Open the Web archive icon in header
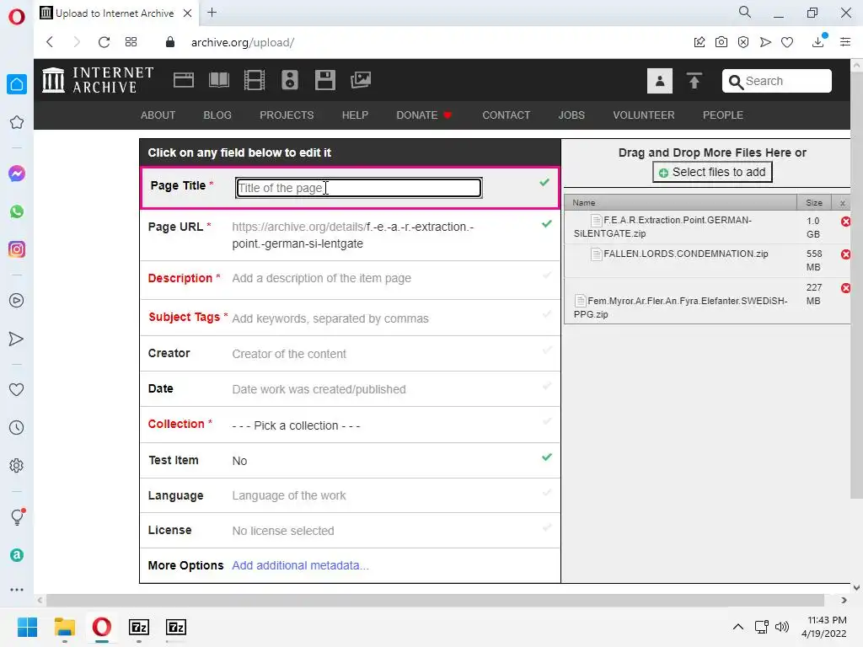The image size is (863, 647). [183, 80]
